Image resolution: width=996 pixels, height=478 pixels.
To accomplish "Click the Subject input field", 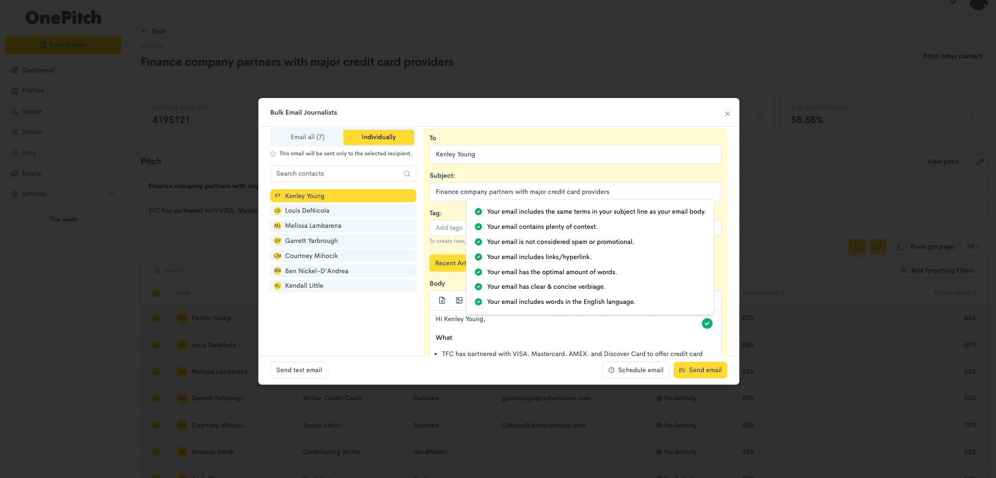I will pos(575,192).
